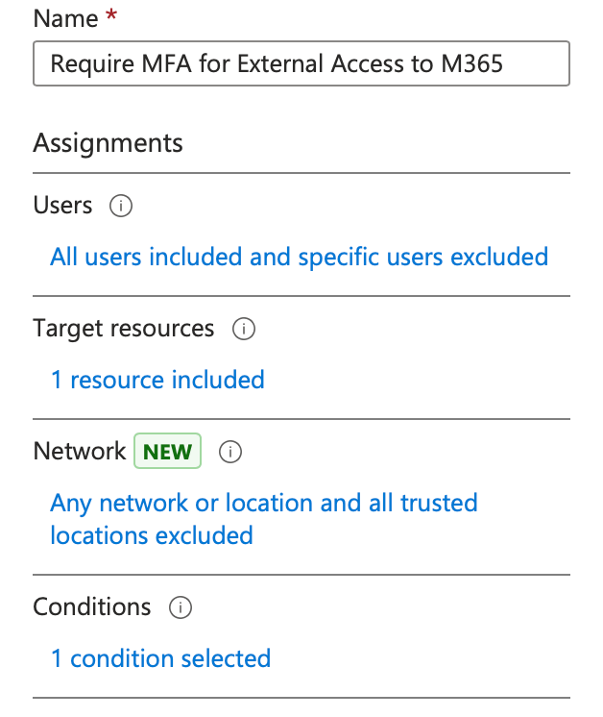Open the '1 resource included' link
The image size is (603, 717).
point(157,380)
